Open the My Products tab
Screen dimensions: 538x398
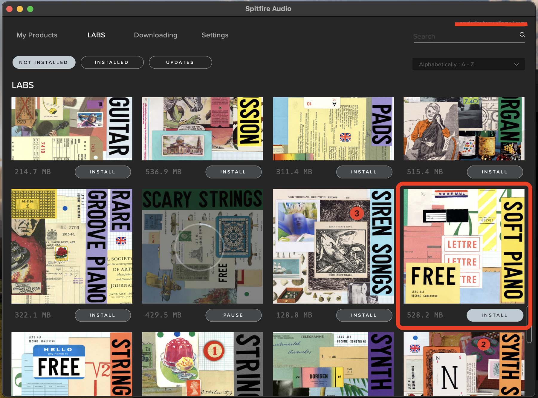tap(37, 35)
